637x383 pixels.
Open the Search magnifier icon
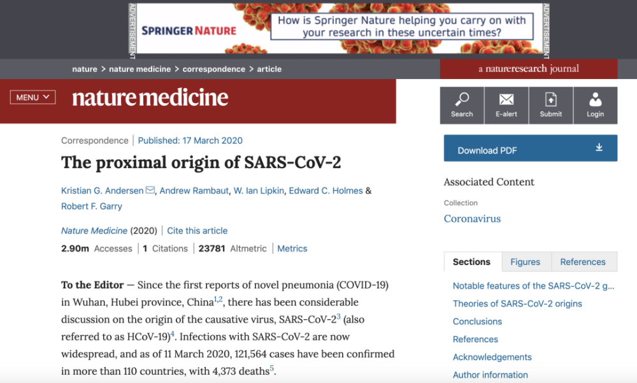[x=462, y=99]
